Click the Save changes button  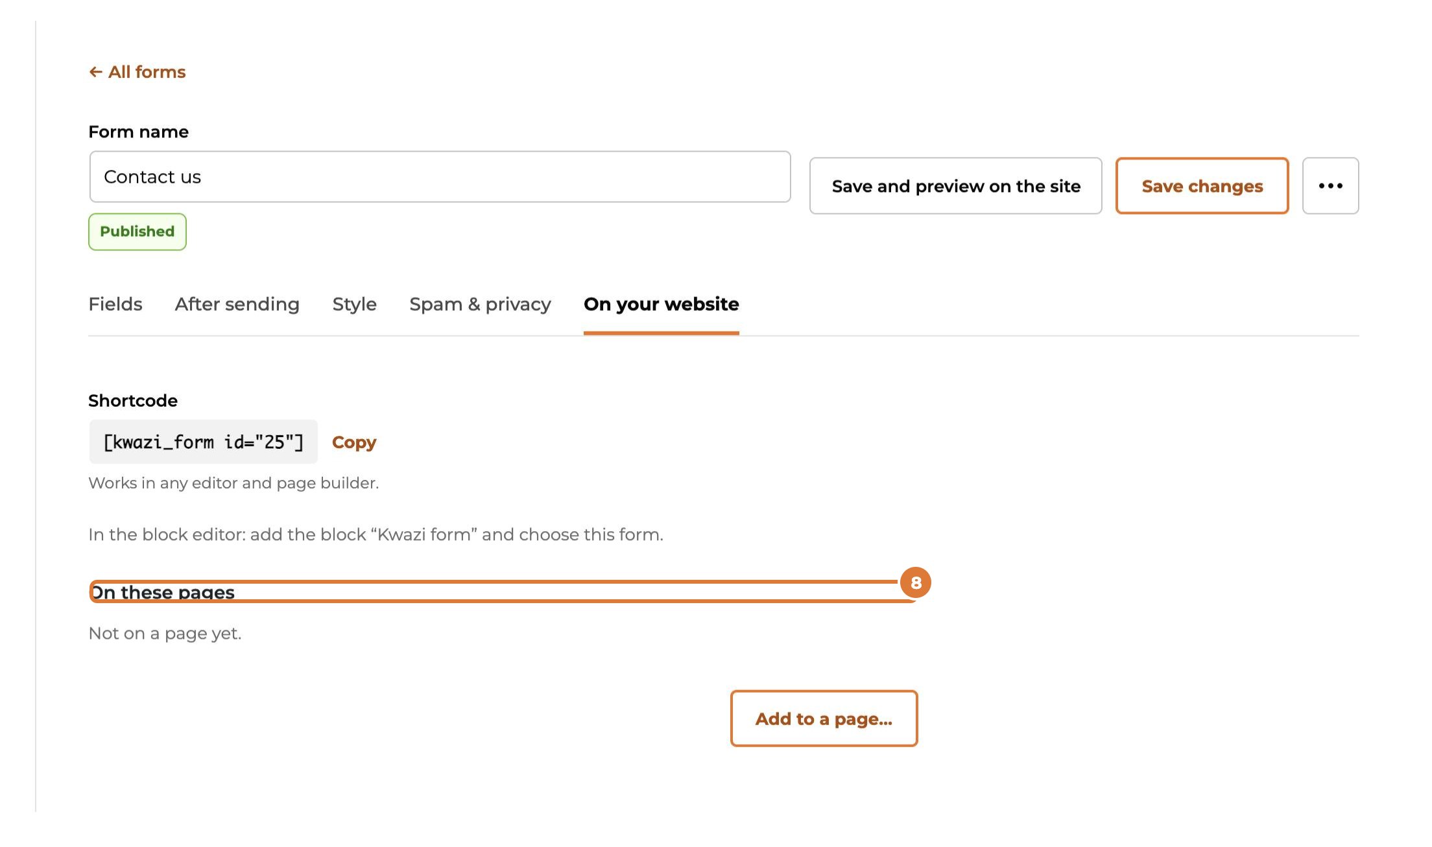pos(1202,186)
